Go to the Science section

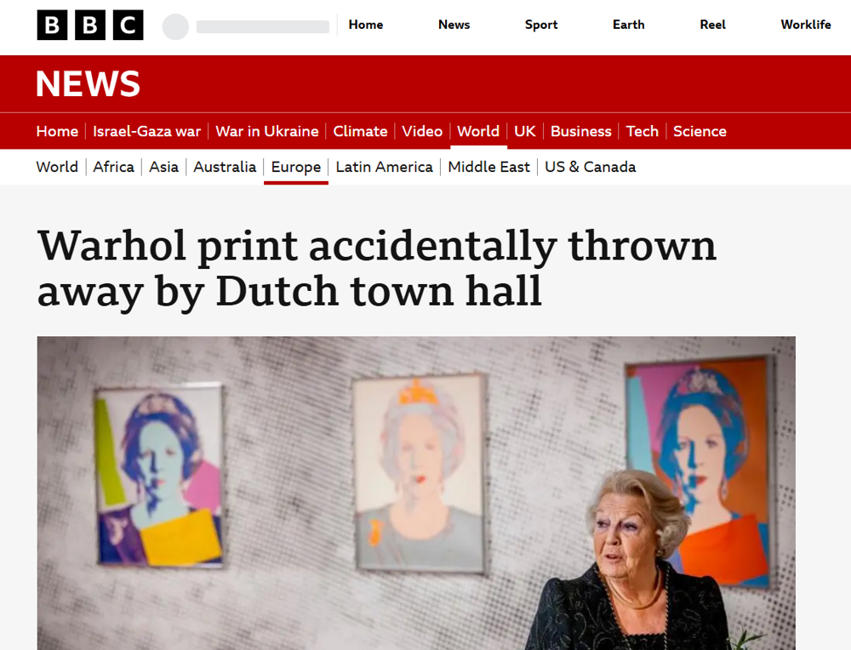click(x=700, y=131)
